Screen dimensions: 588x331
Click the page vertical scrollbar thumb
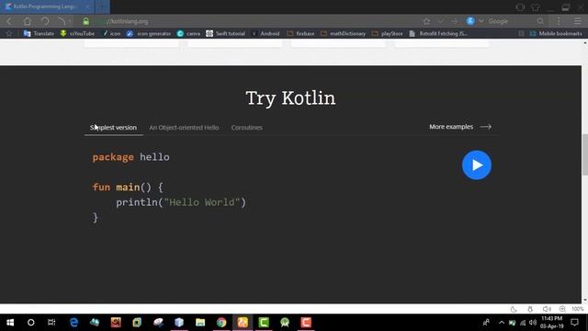click(x=584, y=154)
